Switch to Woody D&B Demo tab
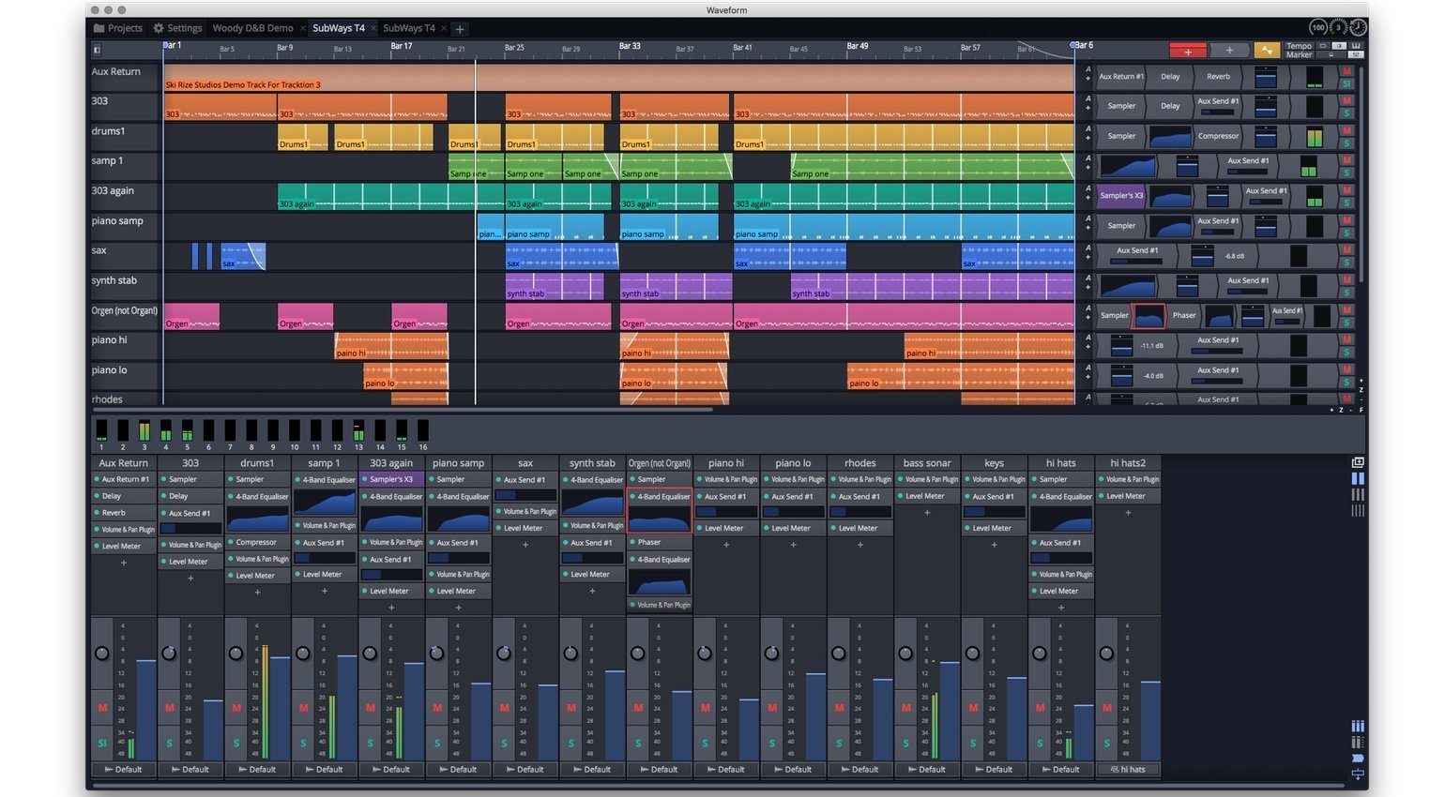This screenshot has height=797, width=1445. 252,28
